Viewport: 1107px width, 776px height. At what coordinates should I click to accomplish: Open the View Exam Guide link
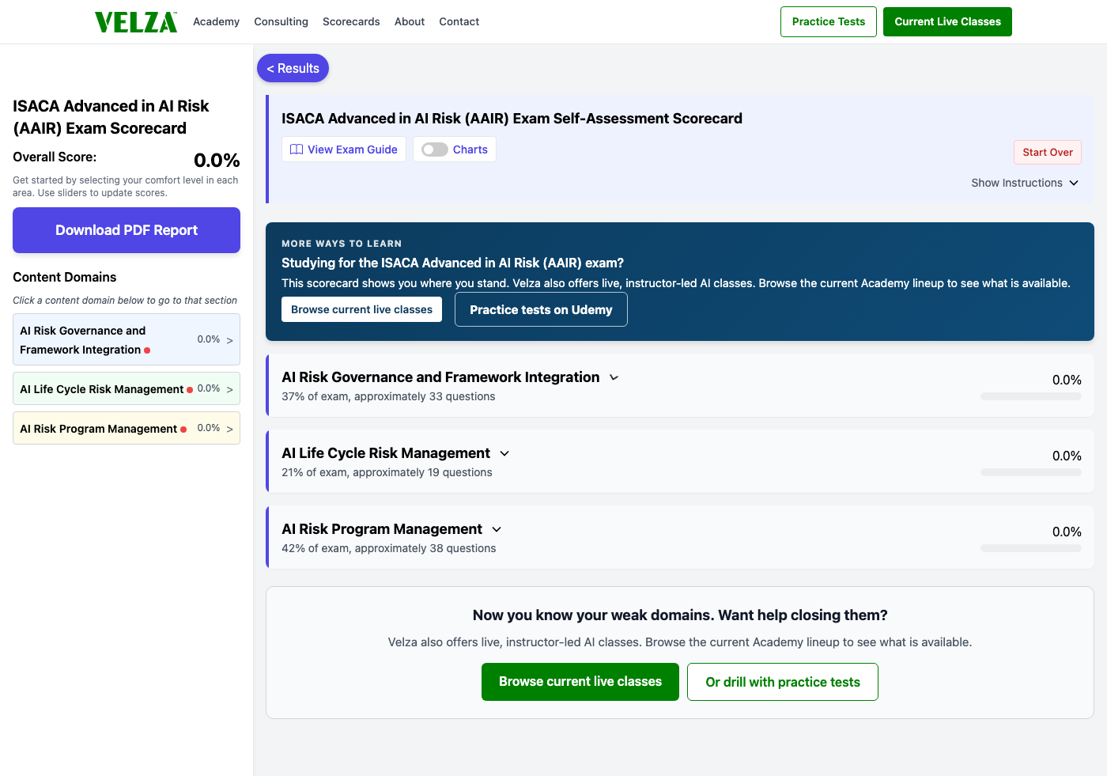click(x=344, y=150)
